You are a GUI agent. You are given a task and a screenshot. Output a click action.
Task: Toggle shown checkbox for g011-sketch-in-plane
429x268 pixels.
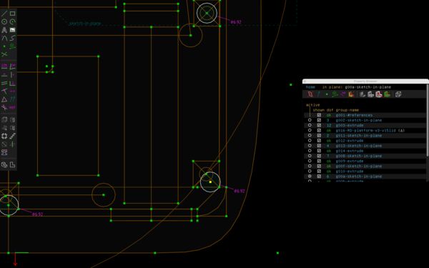pos(319,135)
